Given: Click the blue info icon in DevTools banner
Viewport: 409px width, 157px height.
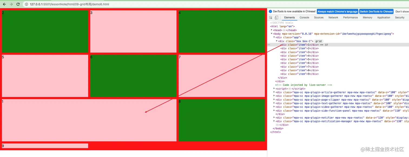Looking at the screenshot, I should click(x=270, y=11).
